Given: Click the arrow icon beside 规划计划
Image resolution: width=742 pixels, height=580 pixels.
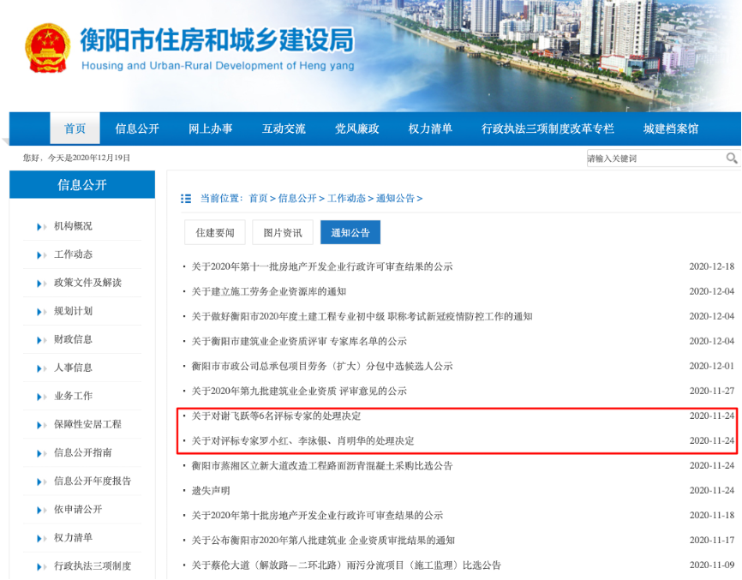Looking at the screenshot, I should (41, 312).
